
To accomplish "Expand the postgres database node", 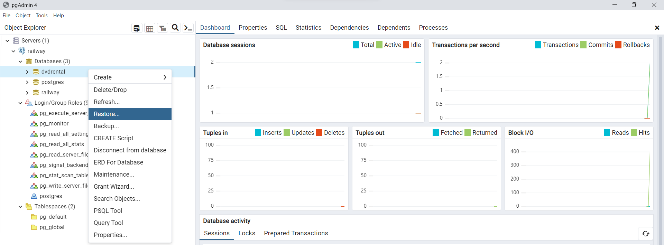I will click(x=27, y=82).
